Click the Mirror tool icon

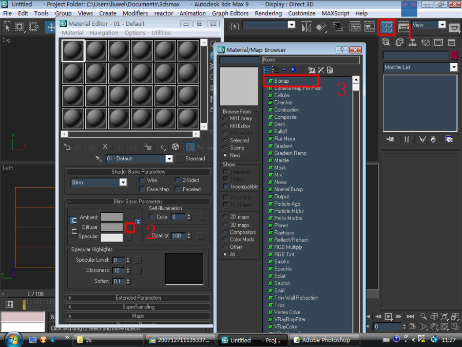[306, 27]
